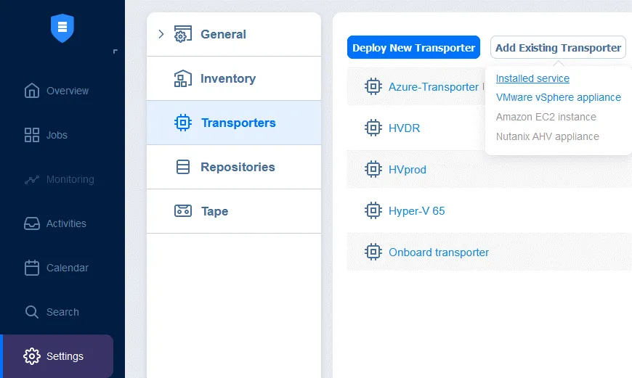The image size is (632, 378).
Task: Open the Calendar icon in sidebar
Action: click(32, 268)
